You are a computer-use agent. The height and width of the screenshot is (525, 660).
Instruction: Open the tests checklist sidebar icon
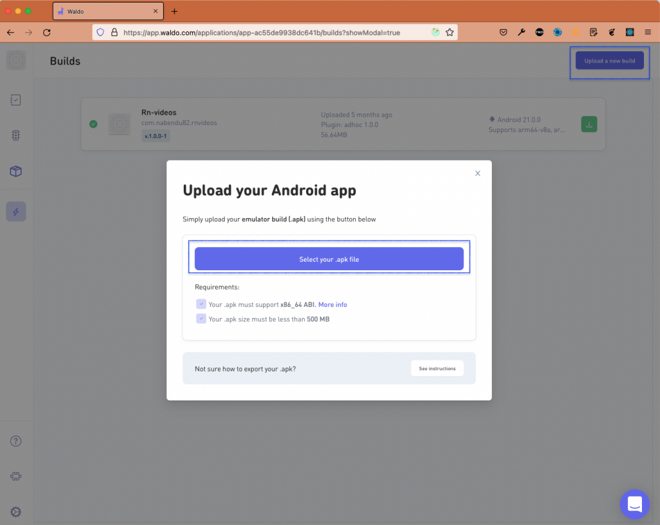point(15,100)
